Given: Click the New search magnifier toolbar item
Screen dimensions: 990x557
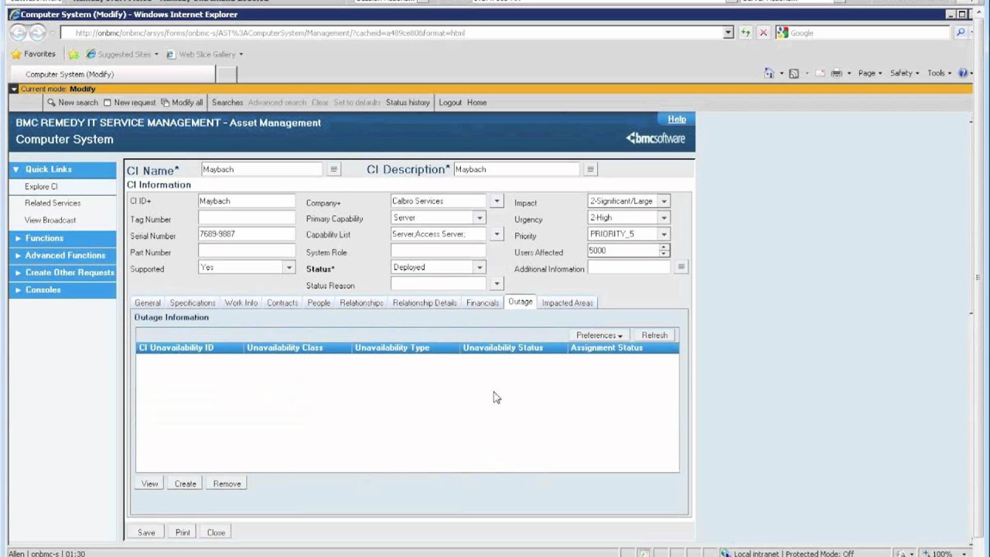Looking at the screenshot, I should tap(73, 102).
